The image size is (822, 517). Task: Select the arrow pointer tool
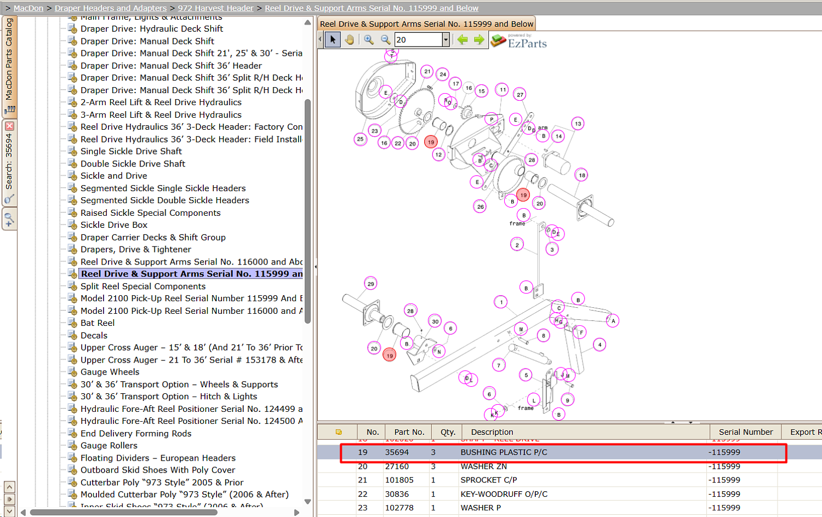(333, 39)
